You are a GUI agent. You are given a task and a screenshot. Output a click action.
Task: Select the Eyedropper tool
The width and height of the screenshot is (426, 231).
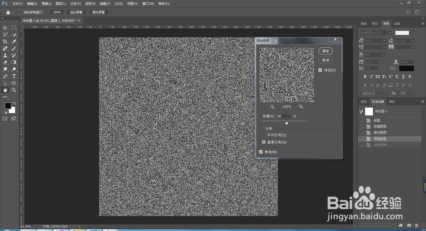tap(14, 42)
